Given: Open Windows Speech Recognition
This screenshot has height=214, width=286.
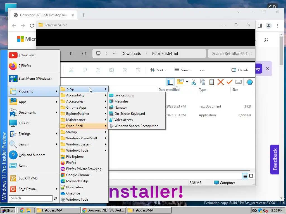Looking at the screenshot, I should (x=137, y=126).
